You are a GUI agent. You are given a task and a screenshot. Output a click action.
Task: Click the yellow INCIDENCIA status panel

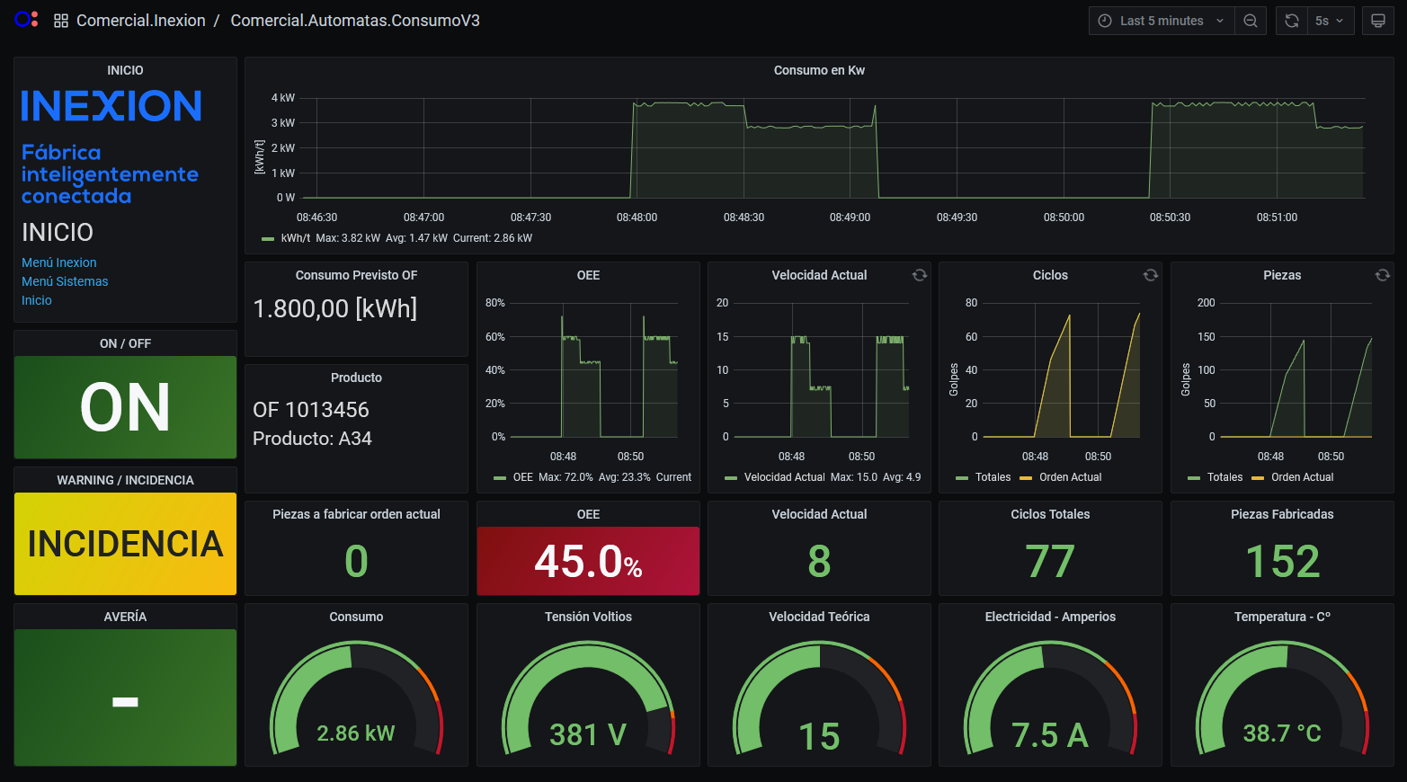(125, 544)
